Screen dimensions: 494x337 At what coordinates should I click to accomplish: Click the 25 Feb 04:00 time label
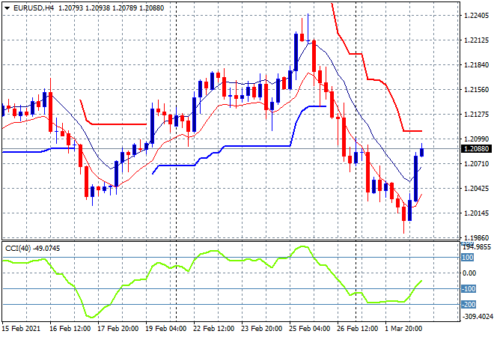point(309,329)
